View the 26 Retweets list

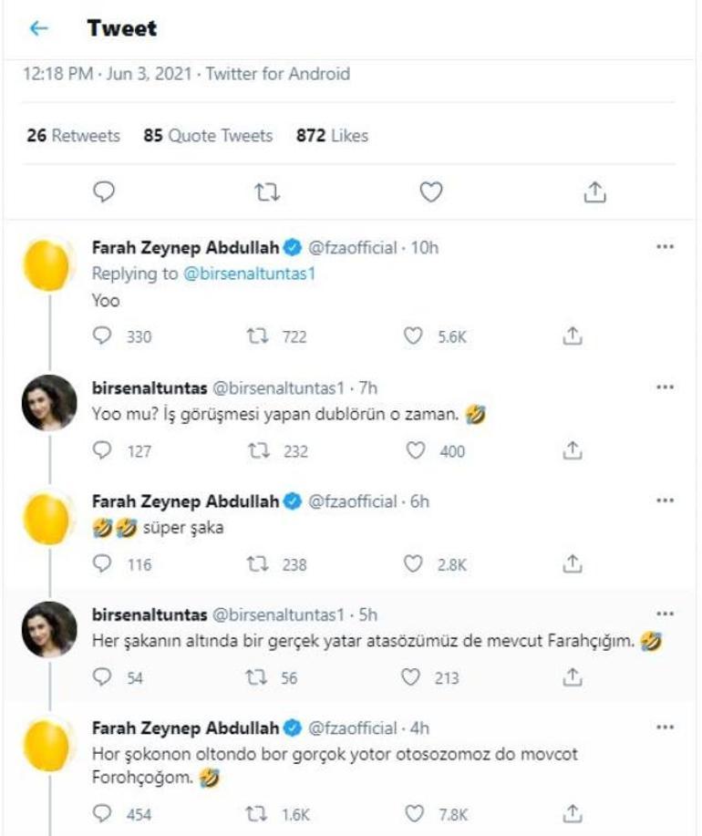pos(73,135)
